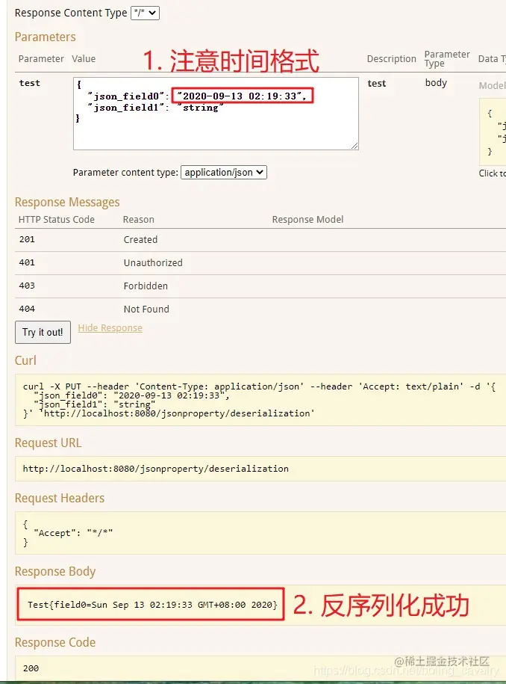The image size is (506, 684).
Task: Click the test description cell
Action: [x=377, y=83]
